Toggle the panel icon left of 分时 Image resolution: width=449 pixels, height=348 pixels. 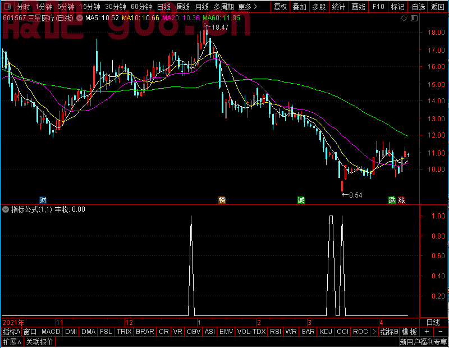(7, 7)
